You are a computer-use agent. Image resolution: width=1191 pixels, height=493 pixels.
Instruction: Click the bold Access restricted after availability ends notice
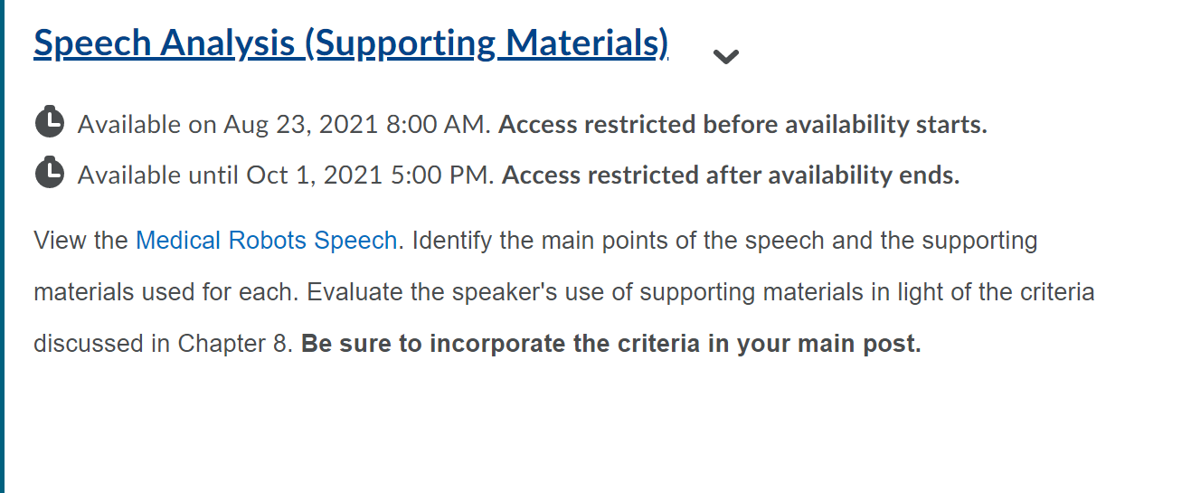[731, 175]
